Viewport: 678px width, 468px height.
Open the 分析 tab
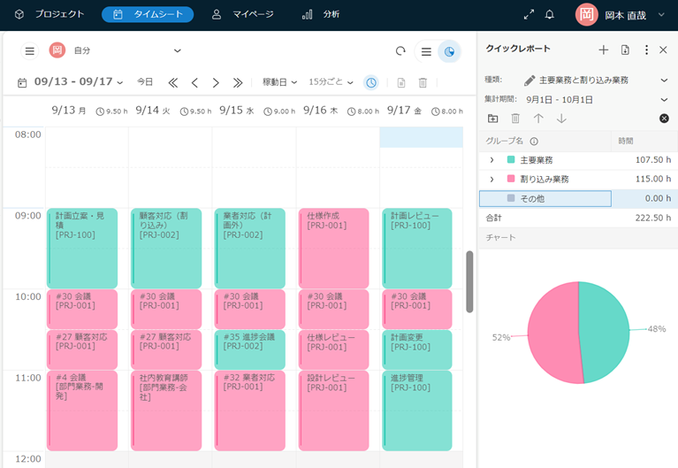point(320,14)
